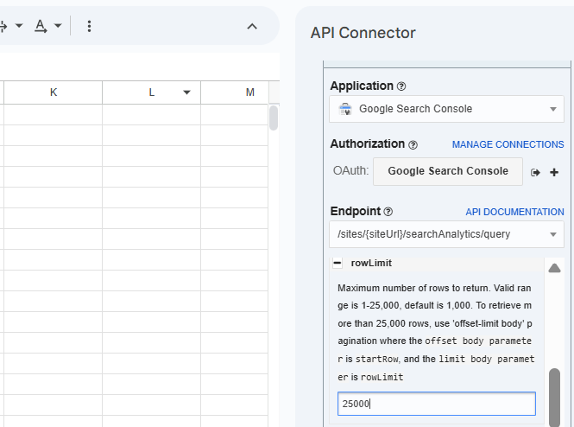Collapse the toolbar with the up chevron
Viewport: 574px width, 427px height.
coord(252,26)
